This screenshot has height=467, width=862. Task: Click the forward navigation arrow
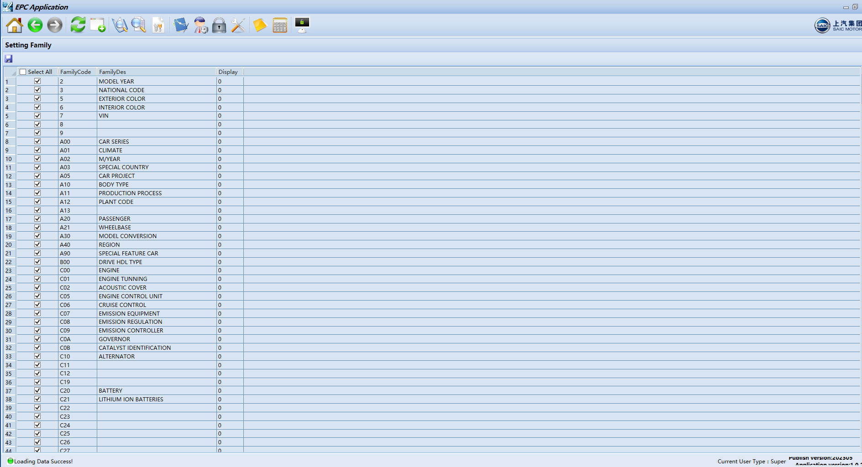54,26
